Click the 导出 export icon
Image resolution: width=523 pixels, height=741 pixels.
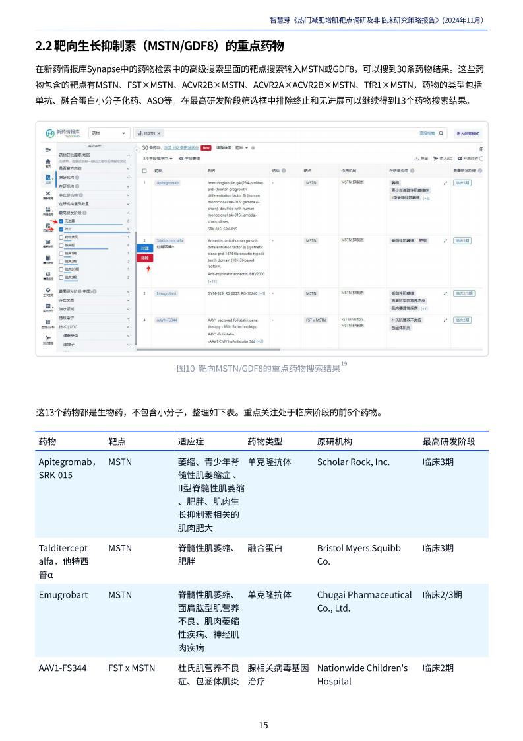click(x=417, y=159)
